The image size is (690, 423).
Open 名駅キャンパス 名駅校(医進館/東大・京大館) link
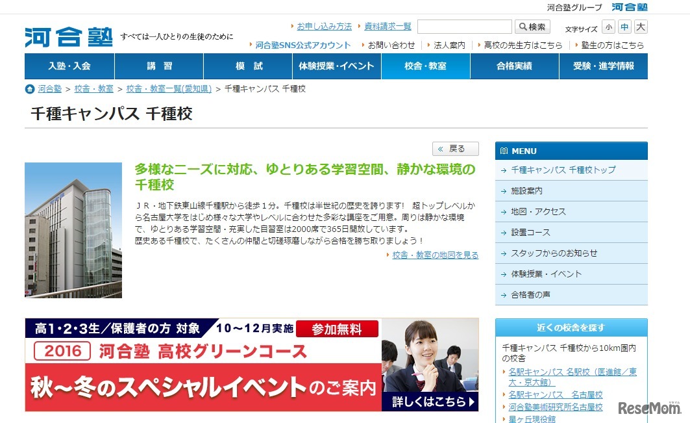(x=573, y=377)
